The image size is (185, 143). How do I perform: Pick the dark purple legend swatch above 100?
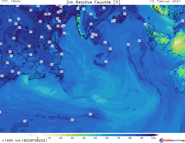point(150,135)
